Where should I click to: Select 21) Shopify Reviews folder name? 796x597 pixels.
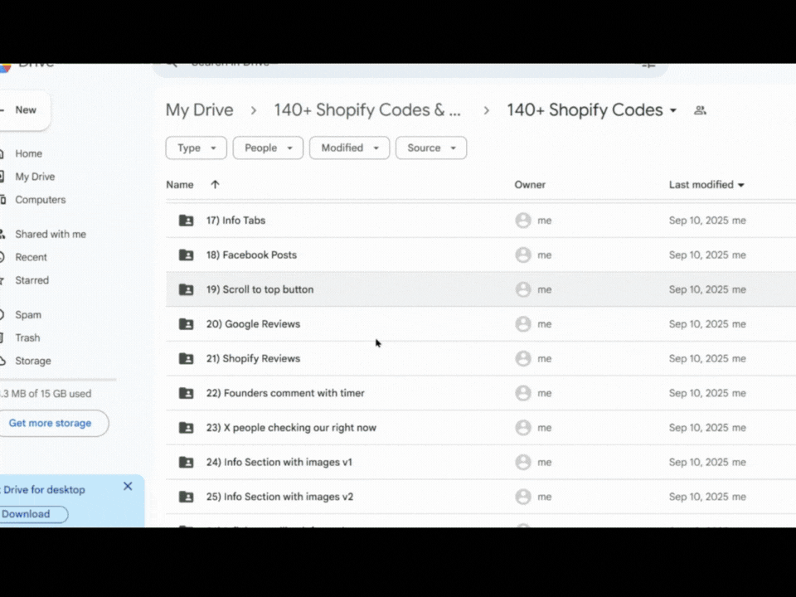pos(253,358)
